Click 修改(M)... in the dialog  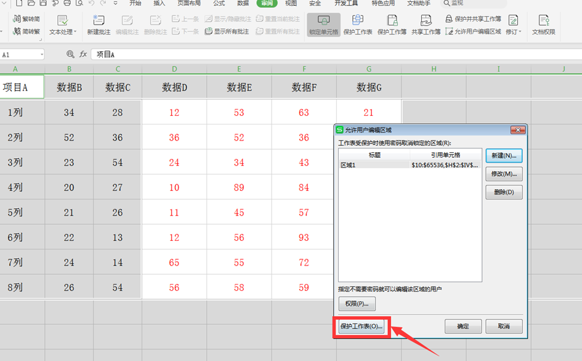[504, 174]
